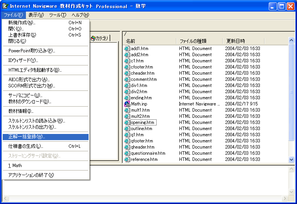Choose アプリケーションの終了(X)

tap(46, 176)
